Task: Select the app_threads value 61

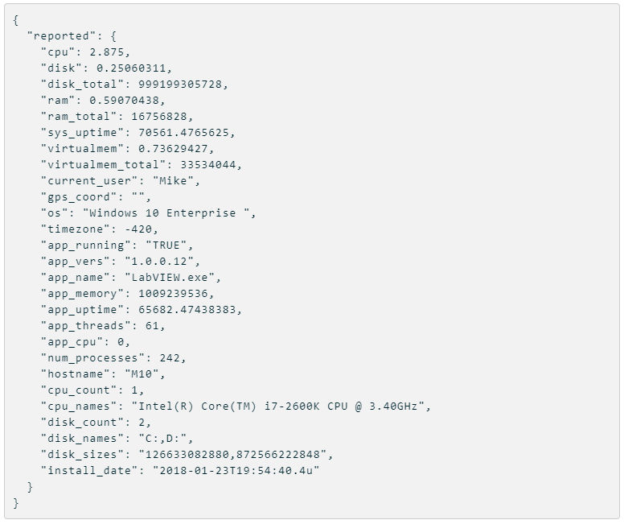Action: coord(153,326)
